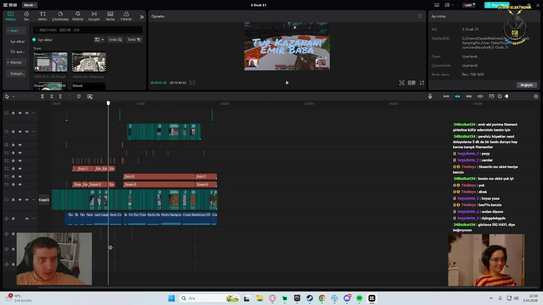Open the Filtreler tab
This screenshot has width=543, height=305.
pos(126,16)
